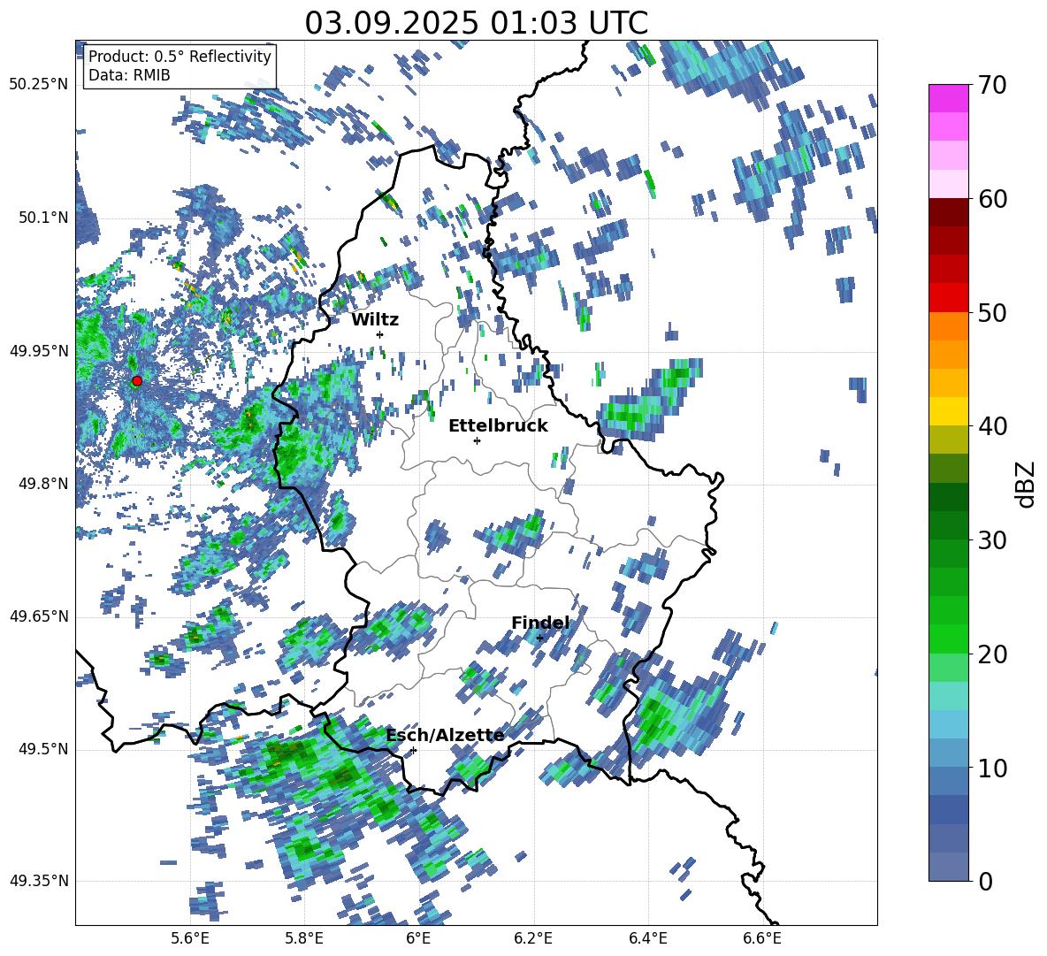Click the "Product: 0.5° Reflectivity" legend line
Viewport: 1047px width, 956px height.
click(x=180, y=56)
